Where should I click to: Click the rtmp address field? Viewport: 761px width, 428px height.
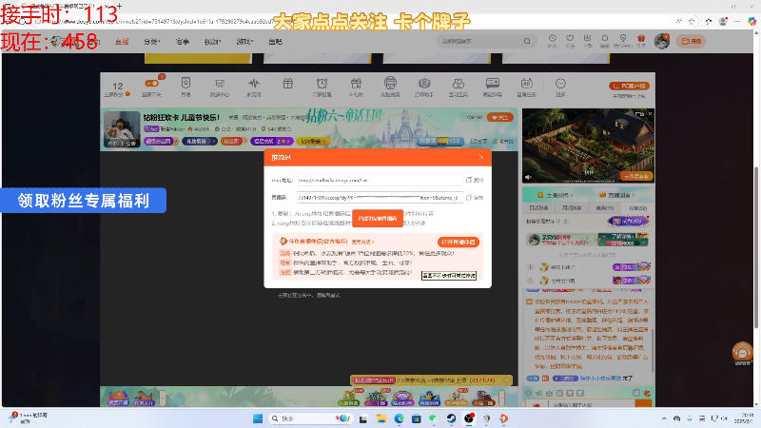pos(380,180)
